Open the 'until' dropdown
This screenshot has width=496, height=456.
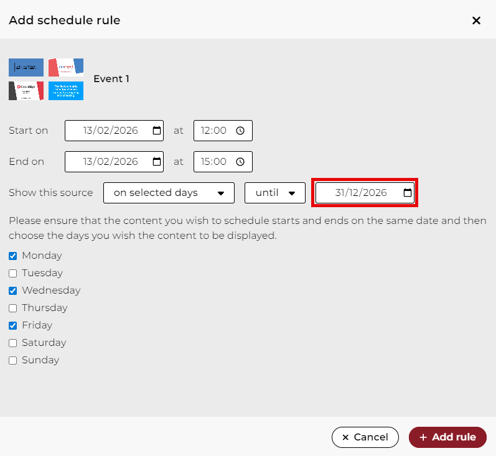point(275,193)
